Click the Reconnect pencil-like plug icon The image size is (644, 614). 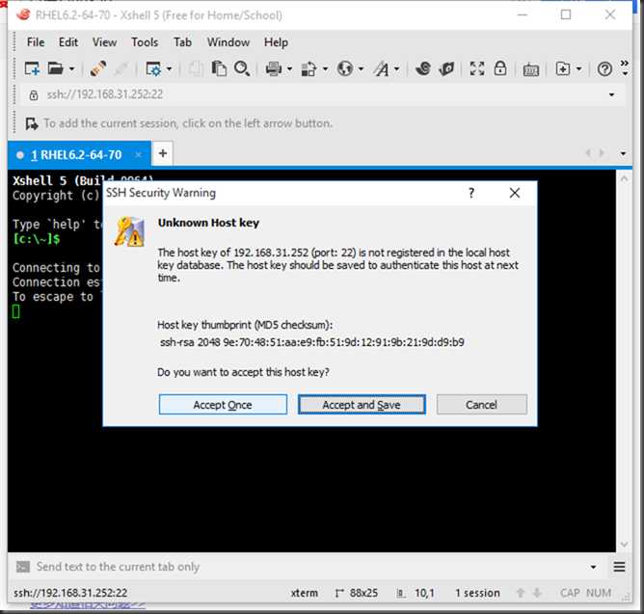(x=98, y=68)
